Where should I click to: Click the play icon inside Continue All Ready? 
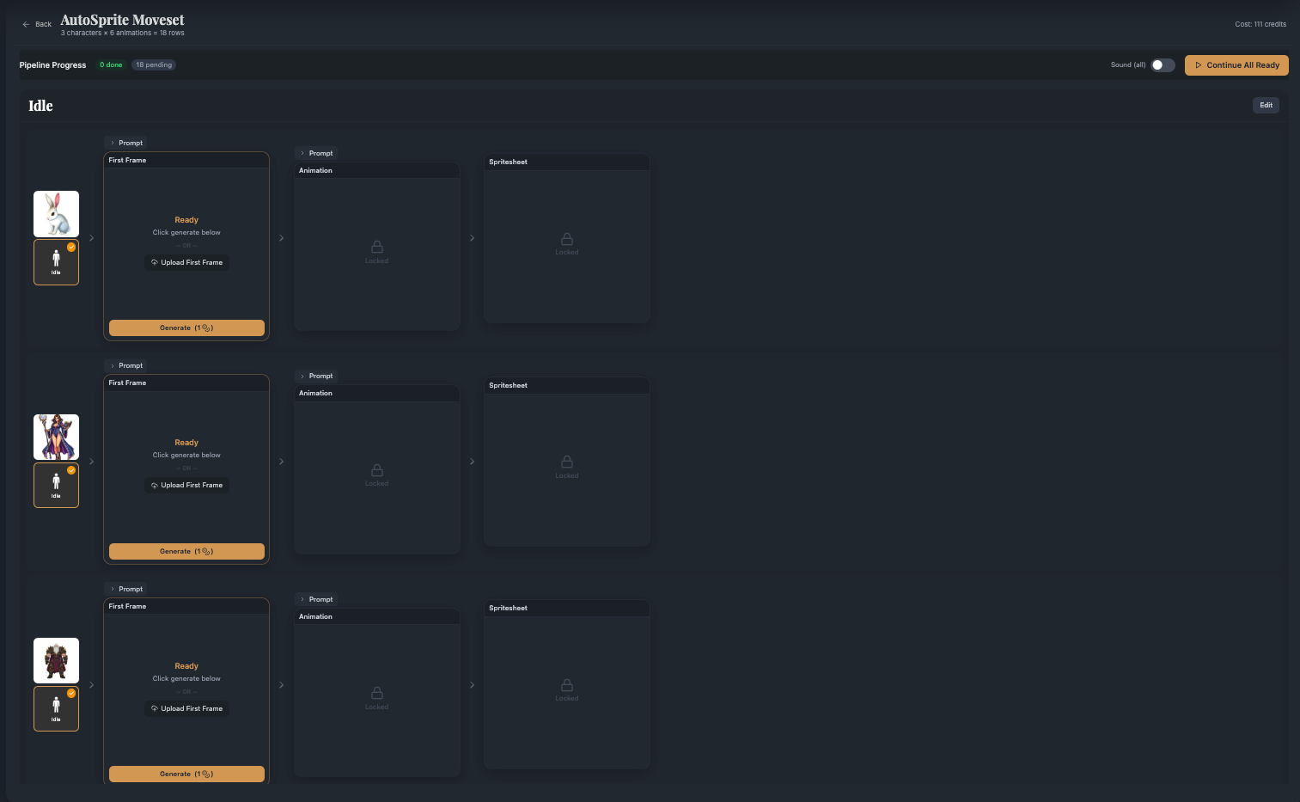1199,64
